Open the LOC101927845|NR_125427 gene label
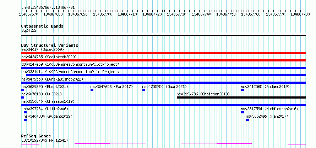Screen dimensions: 316x148 45,140
